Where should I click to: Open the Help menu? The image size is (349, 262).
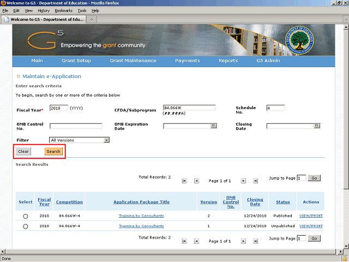click(x=95, y=11)
